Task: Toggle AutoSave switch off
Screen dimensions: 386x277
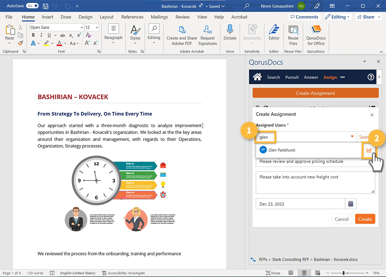Action: [32, 6]
